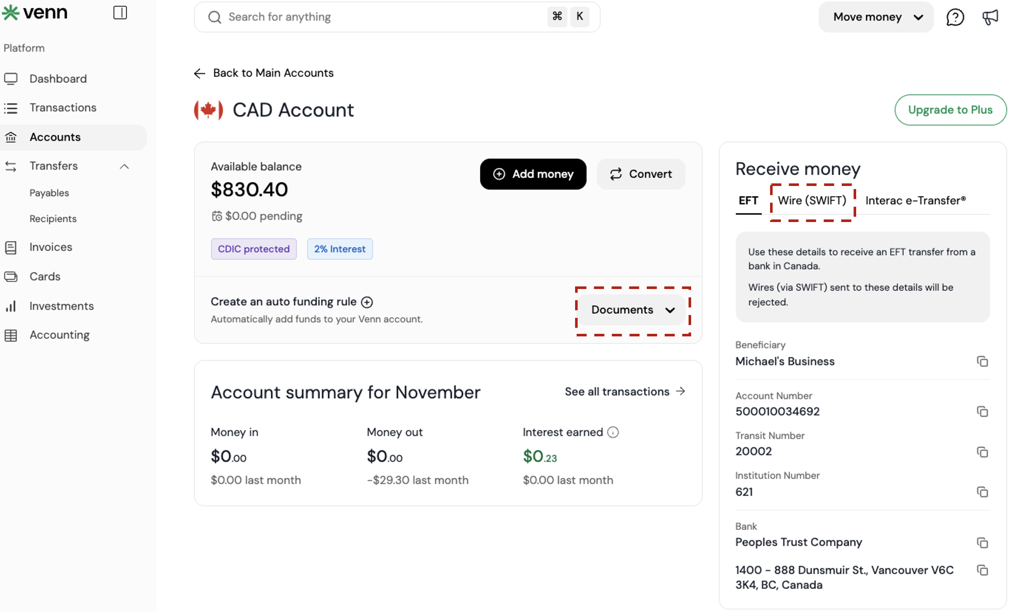Open the Move money dropdown
The height and width of the screenshot is (612, 1014).
click(x=876, y=17)
